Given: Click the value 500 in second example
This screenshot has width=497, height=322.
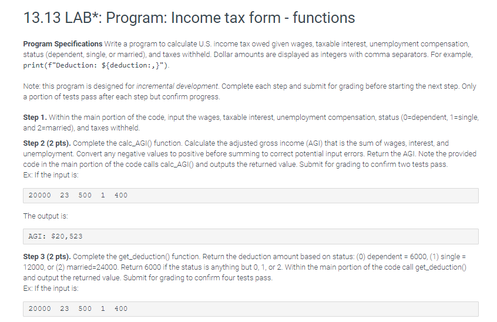Looking at the screenshot, I should [85, 308].
